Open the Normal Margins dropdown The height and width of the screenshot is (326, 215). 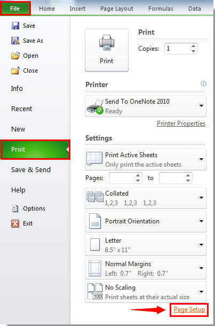tap(201, 268)
